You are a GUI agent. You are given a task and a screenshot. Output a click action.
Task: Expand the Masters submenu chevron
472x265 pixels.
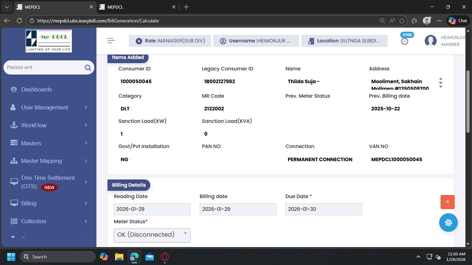point(86,143)
